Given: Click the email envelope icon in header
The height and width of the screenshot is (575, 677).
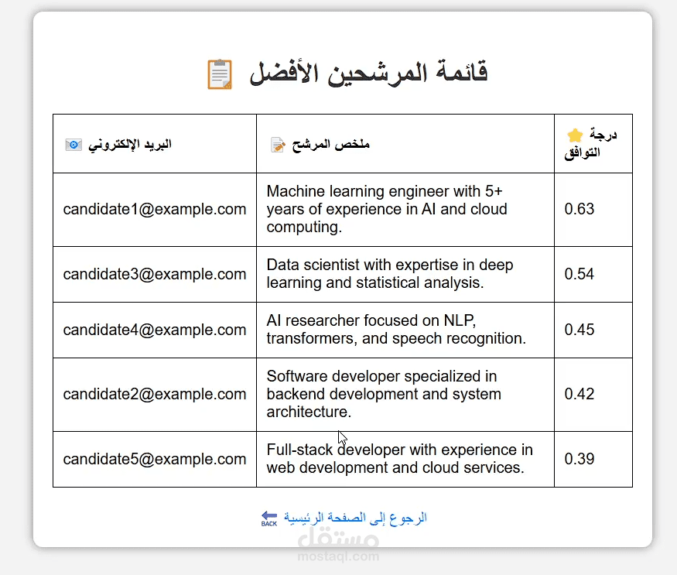Looking at the screenshot, I should point(73,144).
